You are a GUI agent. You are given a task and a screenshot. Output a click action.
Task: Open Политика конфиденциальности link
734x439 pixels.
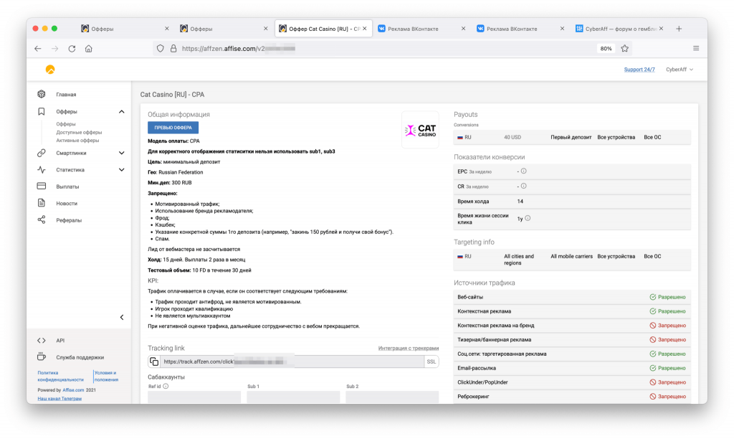click(x=60, y=376)
